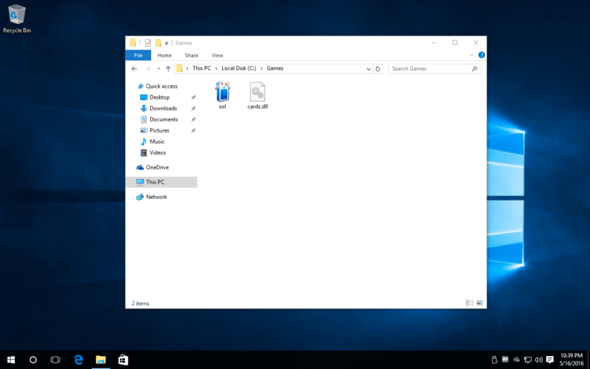The image size is (590, 369).
Task: Click the volume speaker tray icon
Action: click(x=539, y=360)
